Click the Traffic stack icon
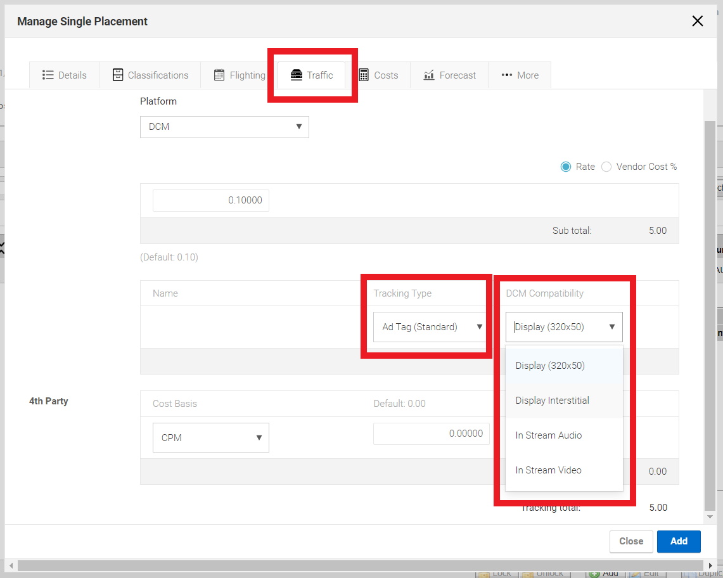Image resolution: width=723 pixels, height=578 pixels. [297, 75]
